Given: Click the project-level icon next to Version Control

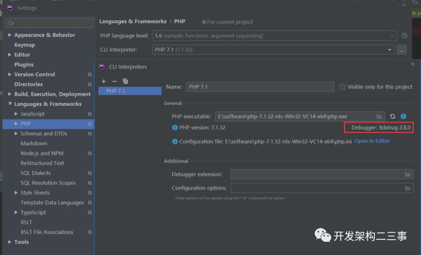Looking at the screenshot, I should (90, 74).
